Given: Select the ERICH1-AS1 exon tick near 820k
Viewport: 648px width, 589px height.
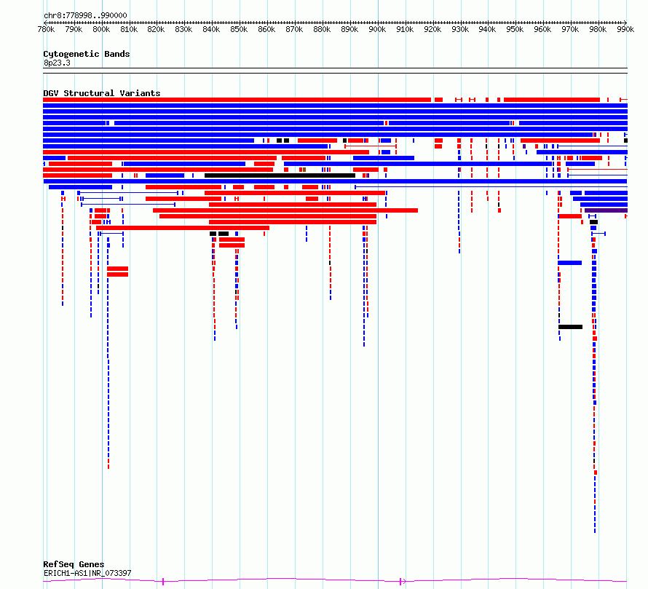Looking at the screenshot, I should tap(163, 582).
